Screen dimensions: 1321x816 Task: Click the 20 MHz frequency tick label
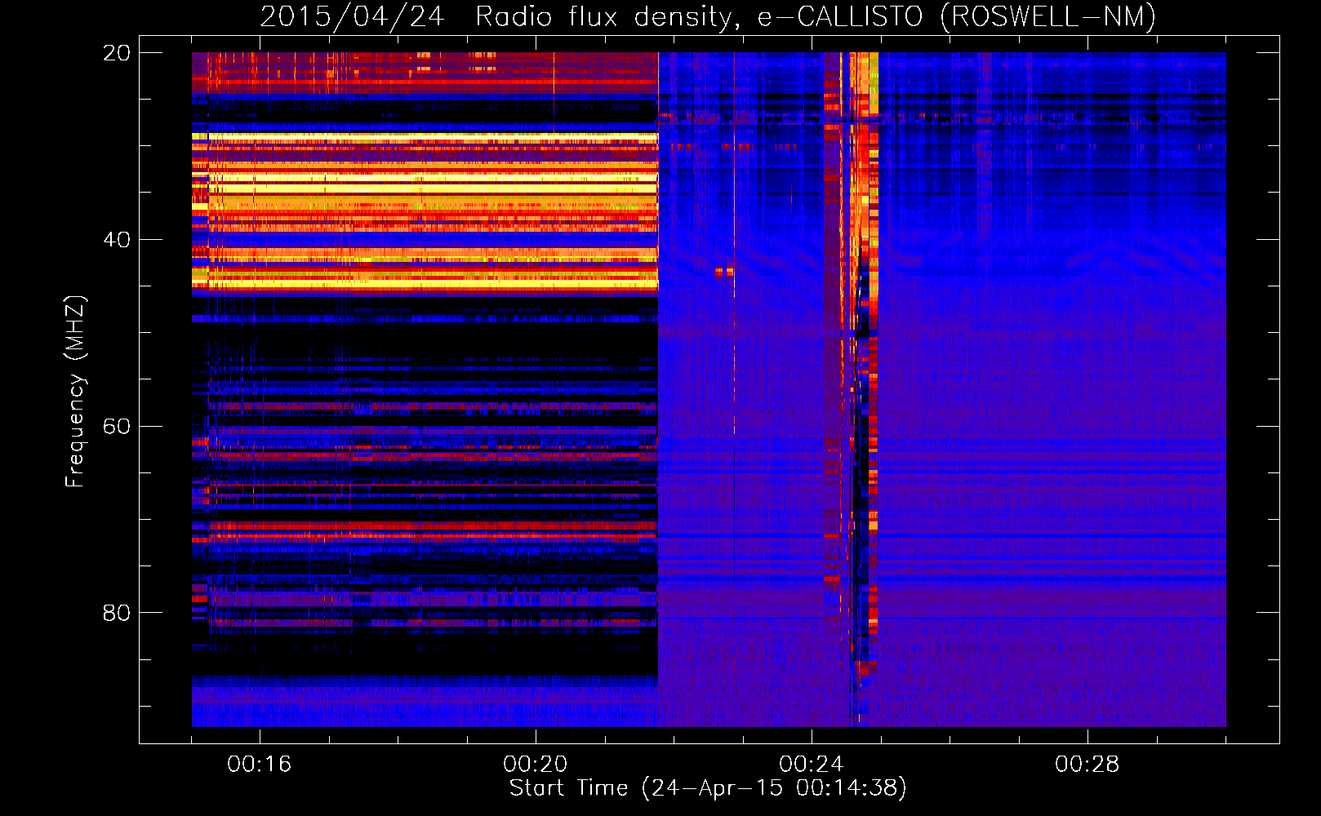(x=117, y=53)
